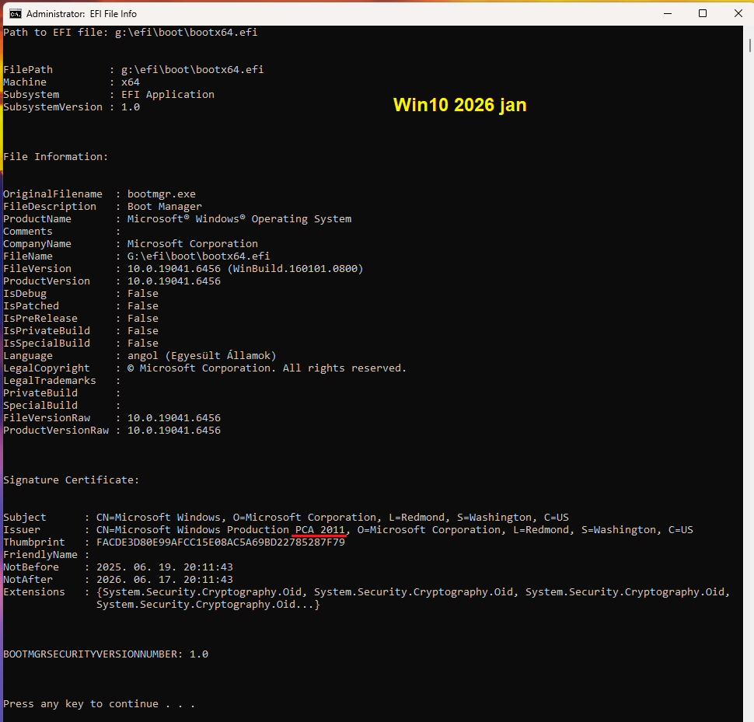Click the Thumbprint value FACDE3D80E99AFCC15E08AC5A69BD22785287F79
The width and height of the screenshot is (754, 722).
tap(221, 542)
